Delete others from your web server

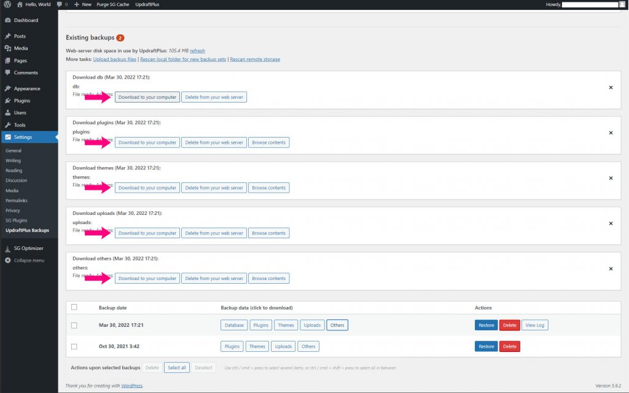[214, 278]
